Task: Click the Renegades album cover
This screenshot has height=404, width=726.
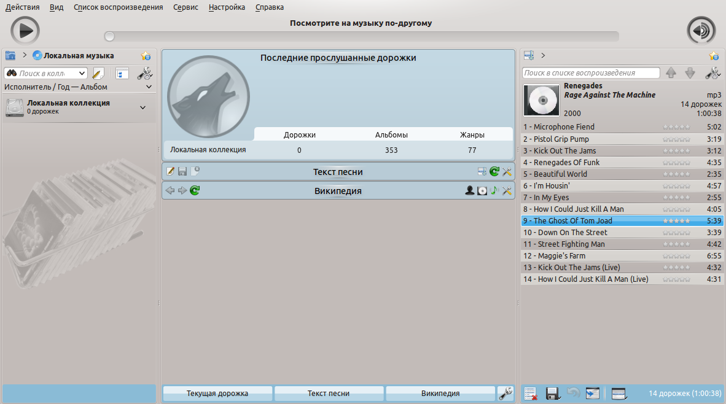Action: (x=541, y=100)
